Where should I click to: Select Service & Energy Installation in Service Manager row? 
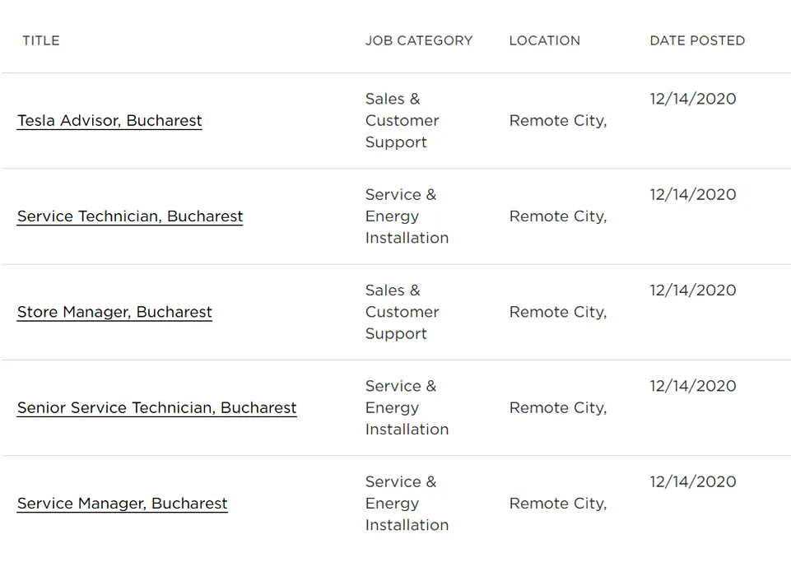coord(407,504)
